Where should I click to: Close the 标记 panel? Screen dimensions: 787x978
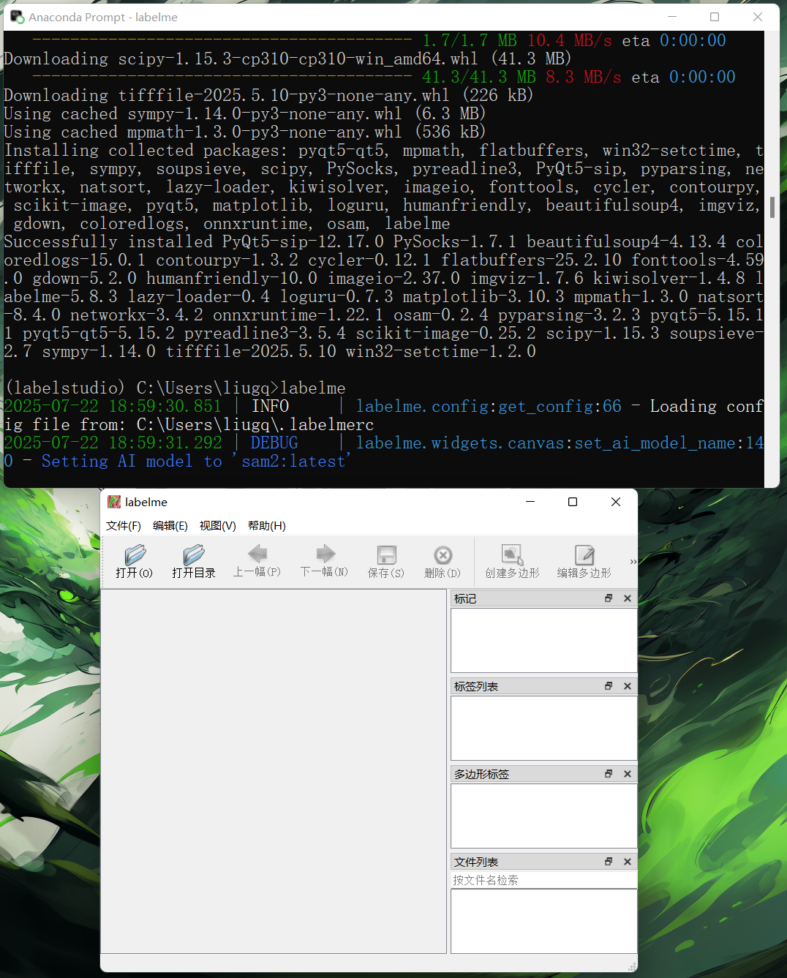pyautogui.click(x=628, y=598)
